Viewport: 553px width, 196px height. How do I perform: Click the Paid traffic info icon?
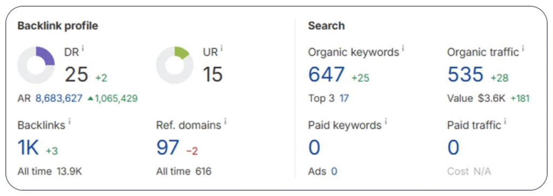click(x=505, y=121)
